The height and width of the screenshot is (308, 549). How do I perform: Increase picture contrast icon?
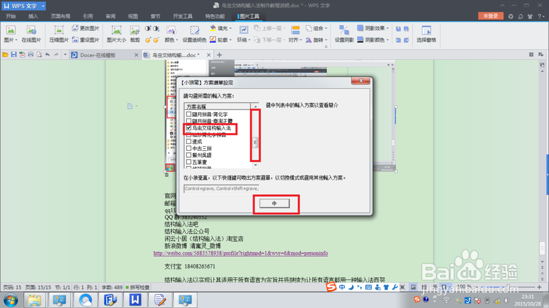point(148,28)
